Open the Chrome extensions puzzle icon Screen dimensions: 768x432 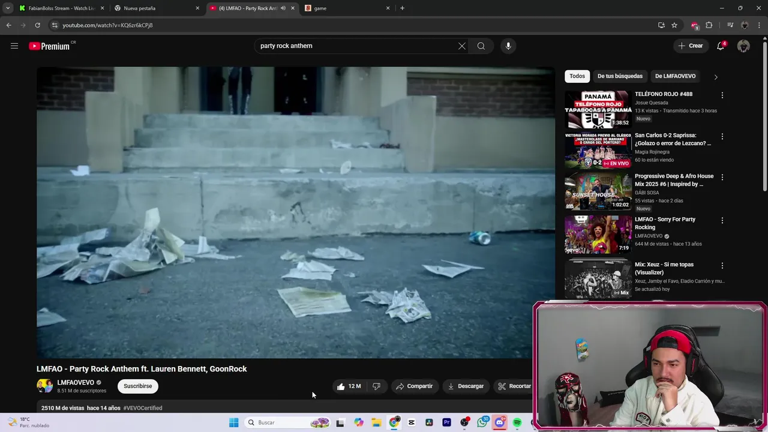tap(709, 25)
